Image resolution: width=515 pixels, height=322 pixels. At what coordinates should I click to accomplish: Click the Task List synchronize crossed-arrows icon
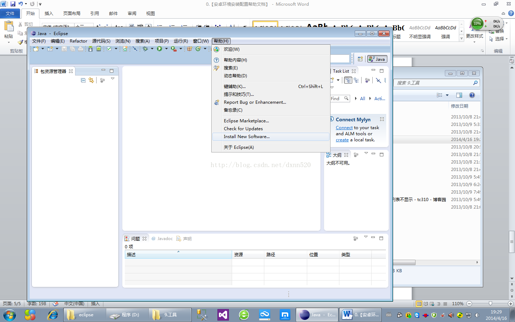[378, 80]
